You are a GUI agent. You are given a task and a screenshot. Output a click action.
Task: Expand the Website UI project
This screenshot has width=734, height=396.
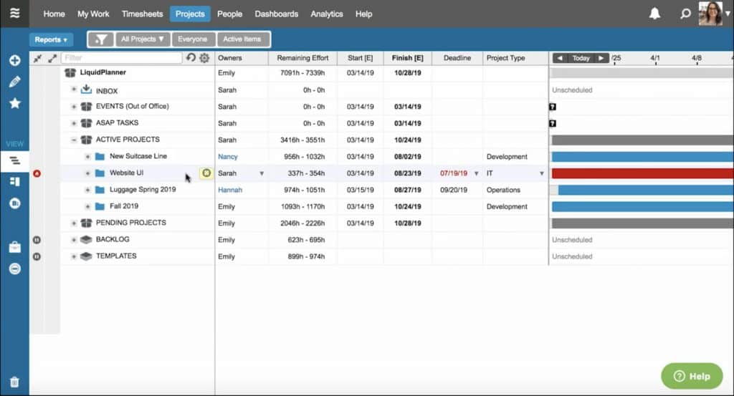87,173
